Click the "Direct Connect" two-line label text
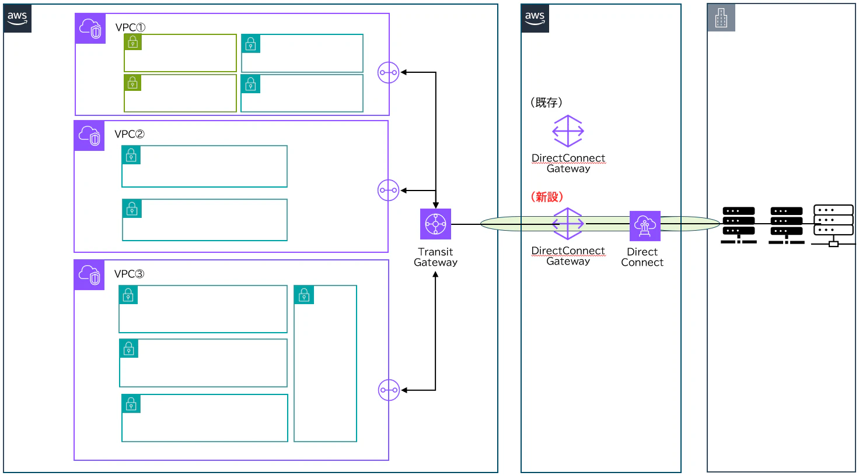 tap(642, 257)
